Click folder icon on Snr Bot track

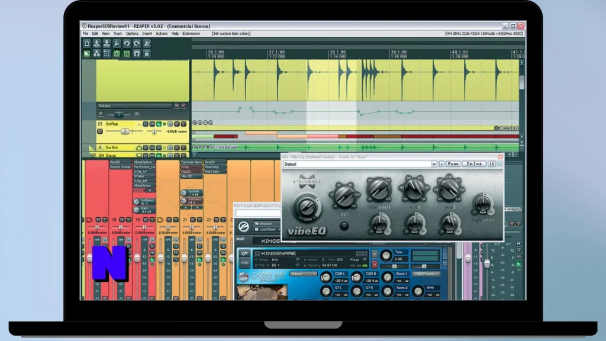138,147
